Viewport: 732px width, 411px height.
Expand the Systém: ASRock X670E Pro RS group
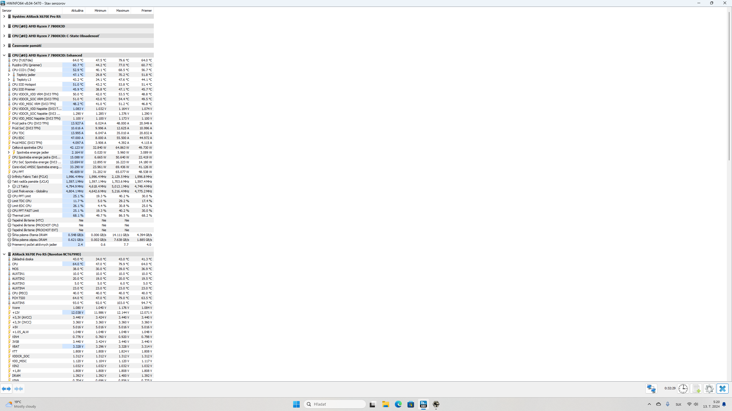click(4, 17)
